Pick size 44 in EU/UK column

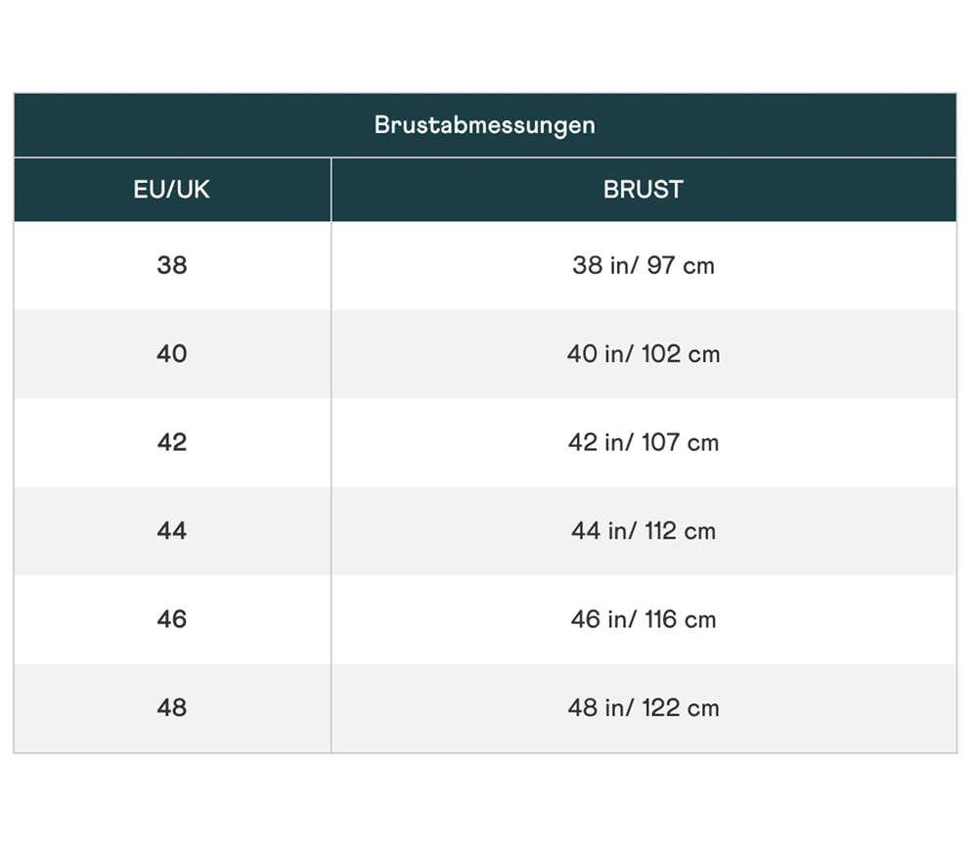click(x=172, y=531)
